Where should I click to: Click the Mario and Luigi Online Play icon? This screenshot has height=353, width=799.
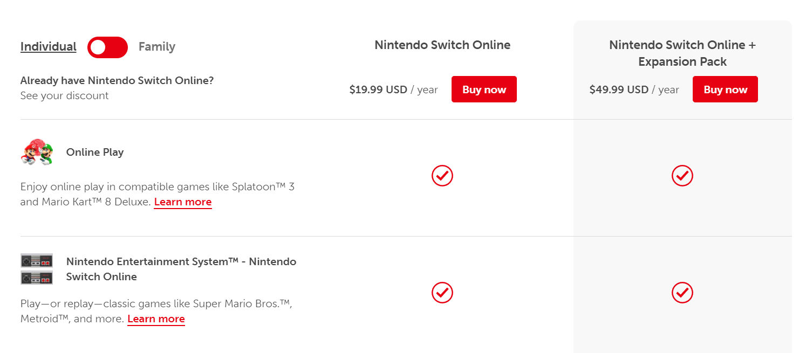(37, 153)
